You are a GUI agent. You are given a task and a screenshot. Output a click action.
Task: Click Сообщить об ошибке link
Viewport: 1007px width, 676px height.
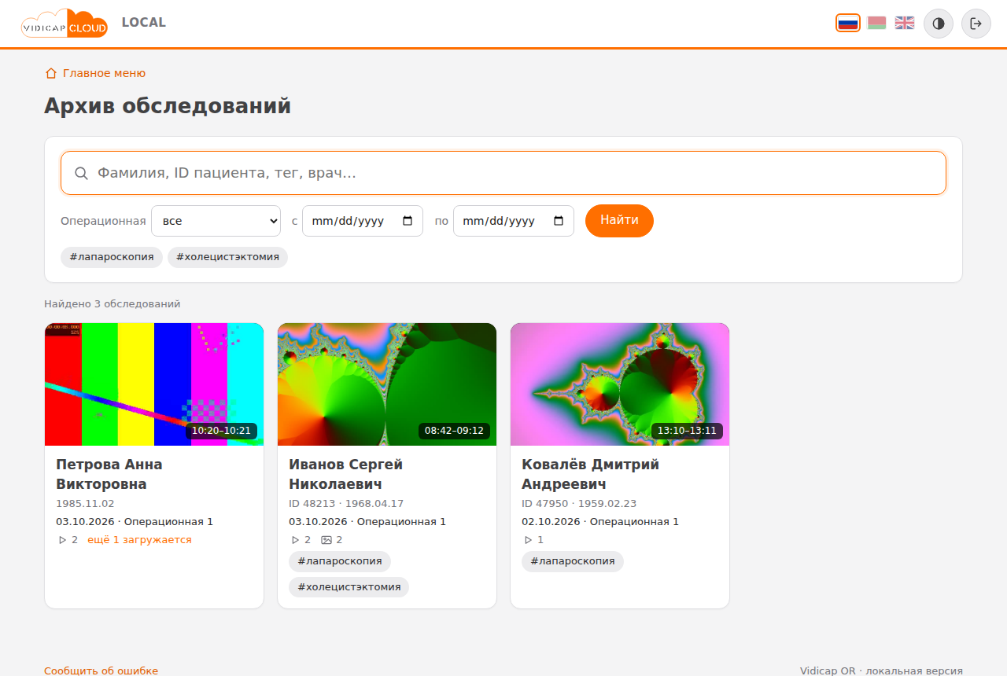tap(101, 670)
